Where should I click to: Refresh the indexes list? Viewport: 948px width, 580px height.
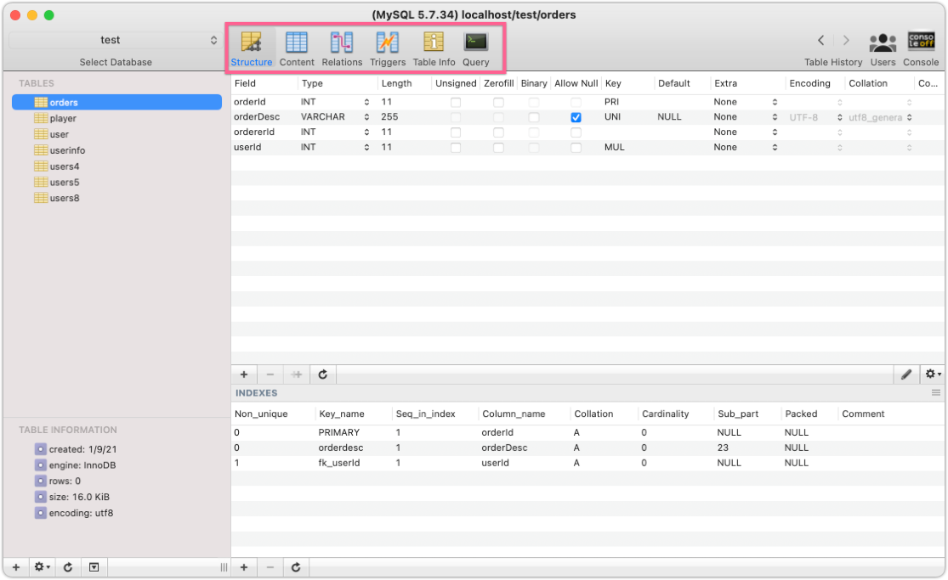coord(296,567)
